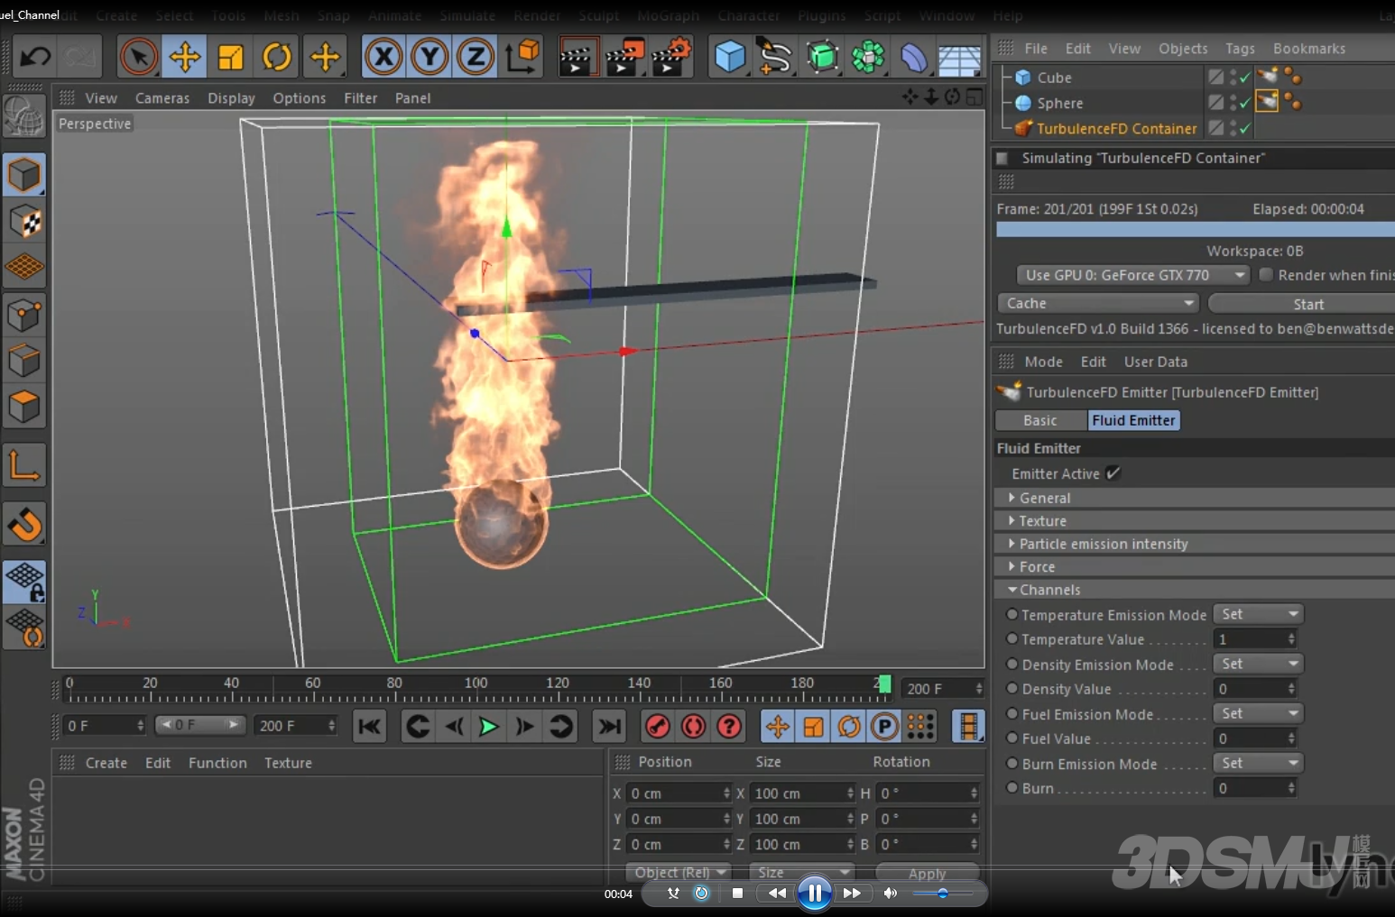Switch to Model mode
The width and height of the screenshot is (1395, 917).
(x=24, y=174)
